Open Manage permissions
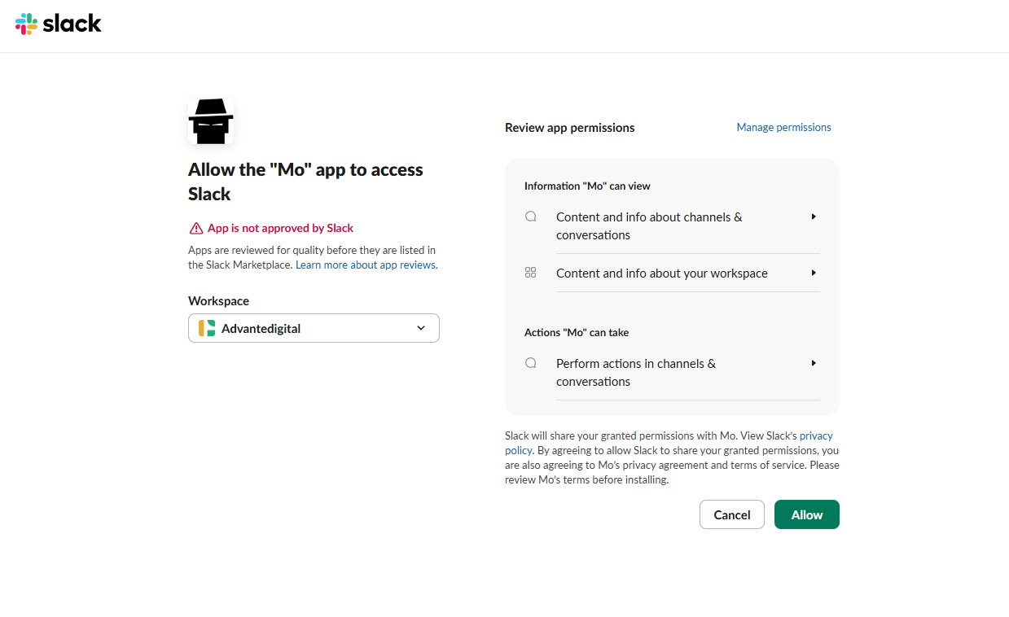The width and height of the screenshot is (1009, 617). click(x=783, y=127)
